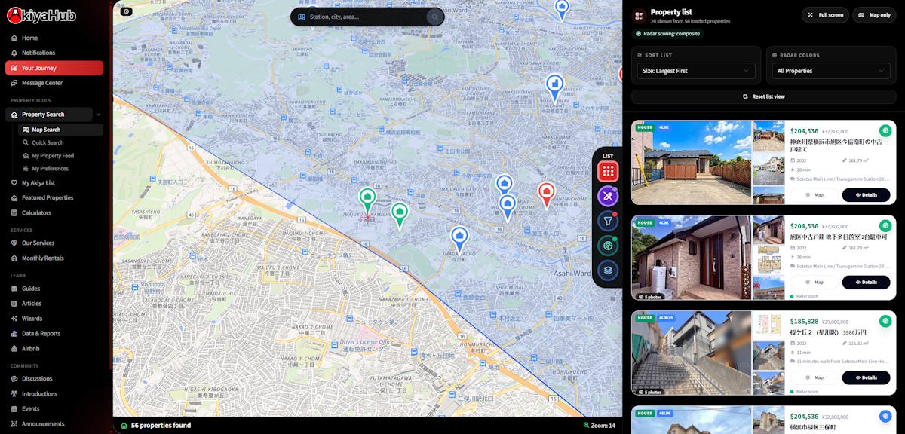The width and height of the screenshot is (905, 434).
Task: Click '56 properties found' status text
Action: [x=161, y=426]
